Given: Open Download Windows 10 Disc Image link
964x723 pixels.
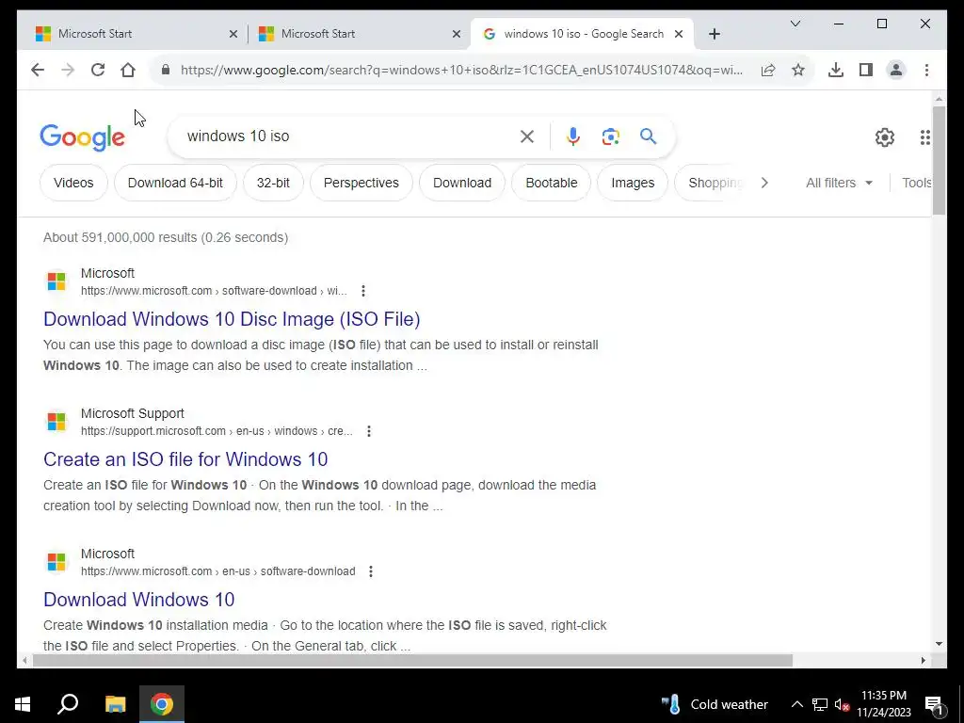Looking at the screenshot, I should pos(232,319).
